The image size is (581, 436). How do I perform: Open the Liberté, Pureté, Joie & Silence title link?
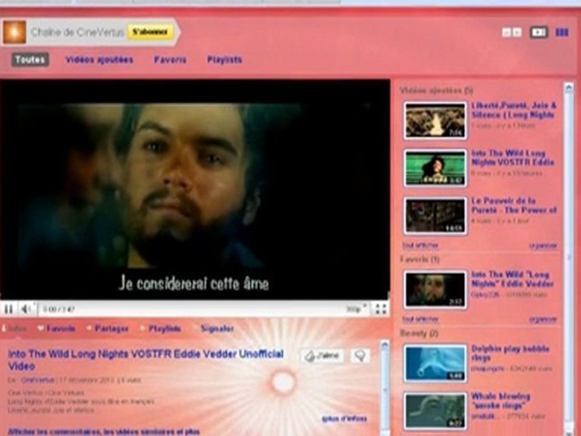pos(514,110)
